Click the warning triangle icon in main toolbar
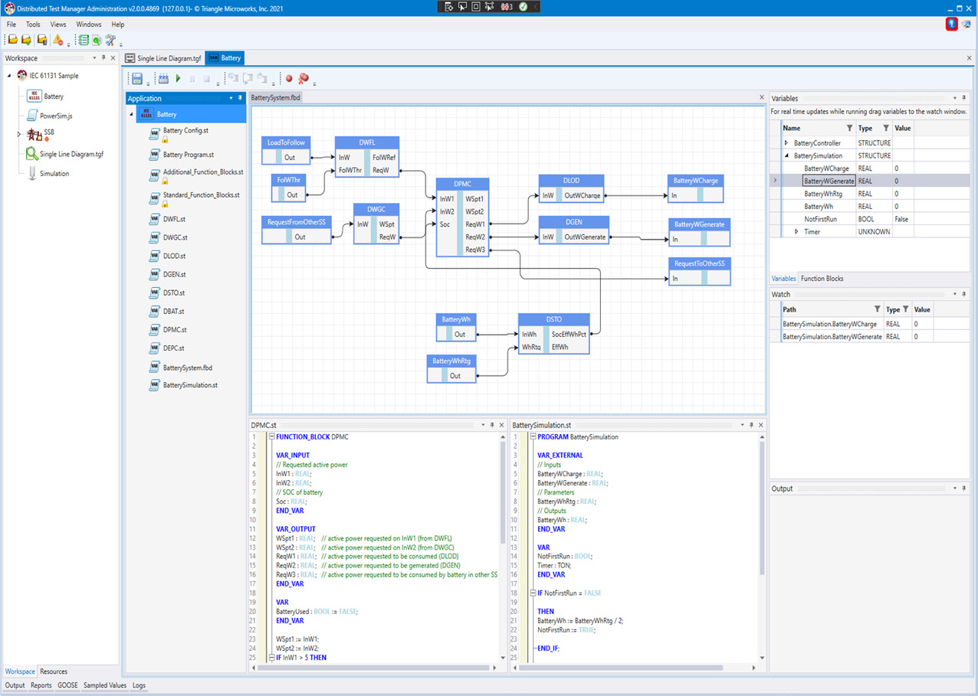The width and height of the screenshot is (978, 696). point(58,40)
